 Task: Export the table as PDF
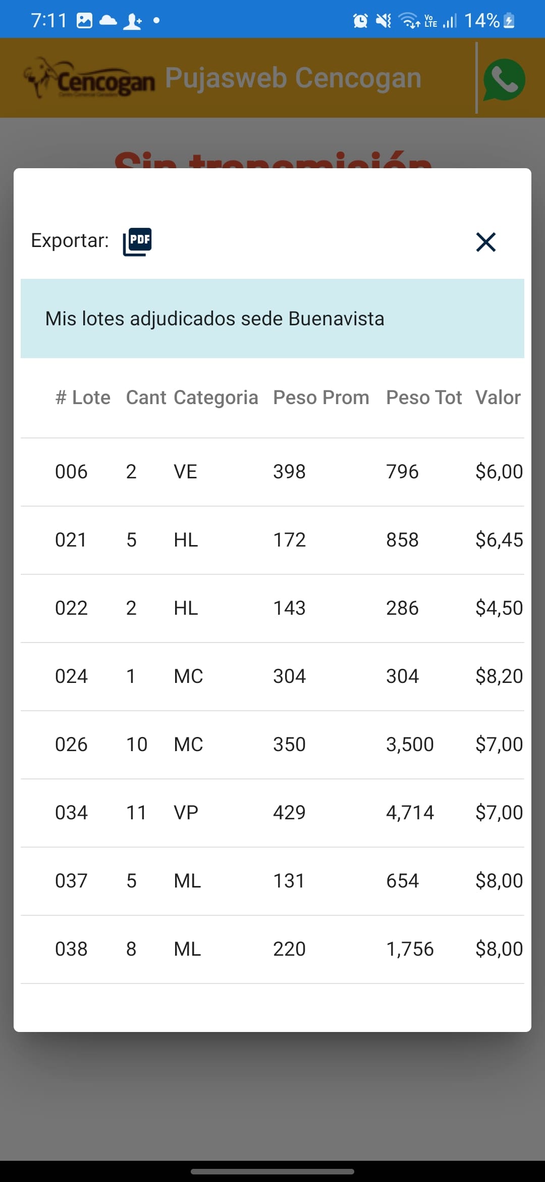[137, 241]
